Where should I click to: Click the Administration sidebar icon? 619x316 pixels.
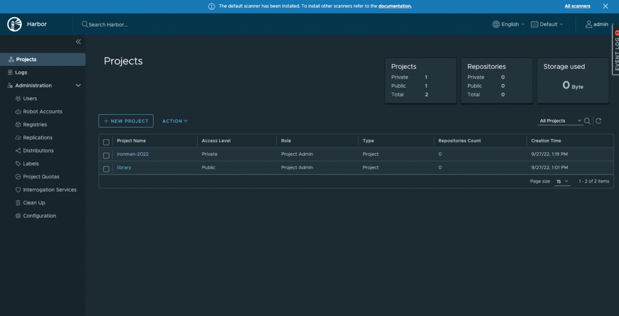10,86
